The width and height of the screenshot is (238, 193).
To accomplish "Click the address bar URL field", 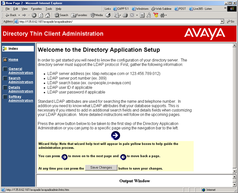I will click(117, 21).
